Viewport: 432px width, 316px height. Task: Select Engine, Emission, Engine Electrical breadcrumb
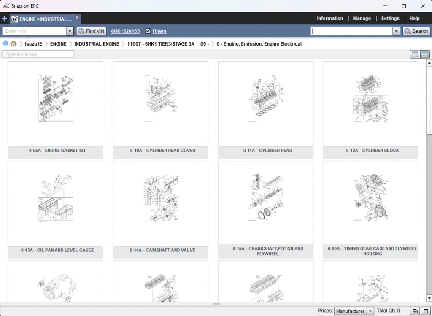click(259, 44)
